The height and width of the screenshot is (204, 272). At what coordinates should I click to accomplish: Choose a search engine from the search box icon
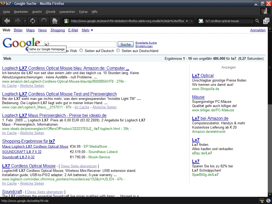tap(201, 21)
